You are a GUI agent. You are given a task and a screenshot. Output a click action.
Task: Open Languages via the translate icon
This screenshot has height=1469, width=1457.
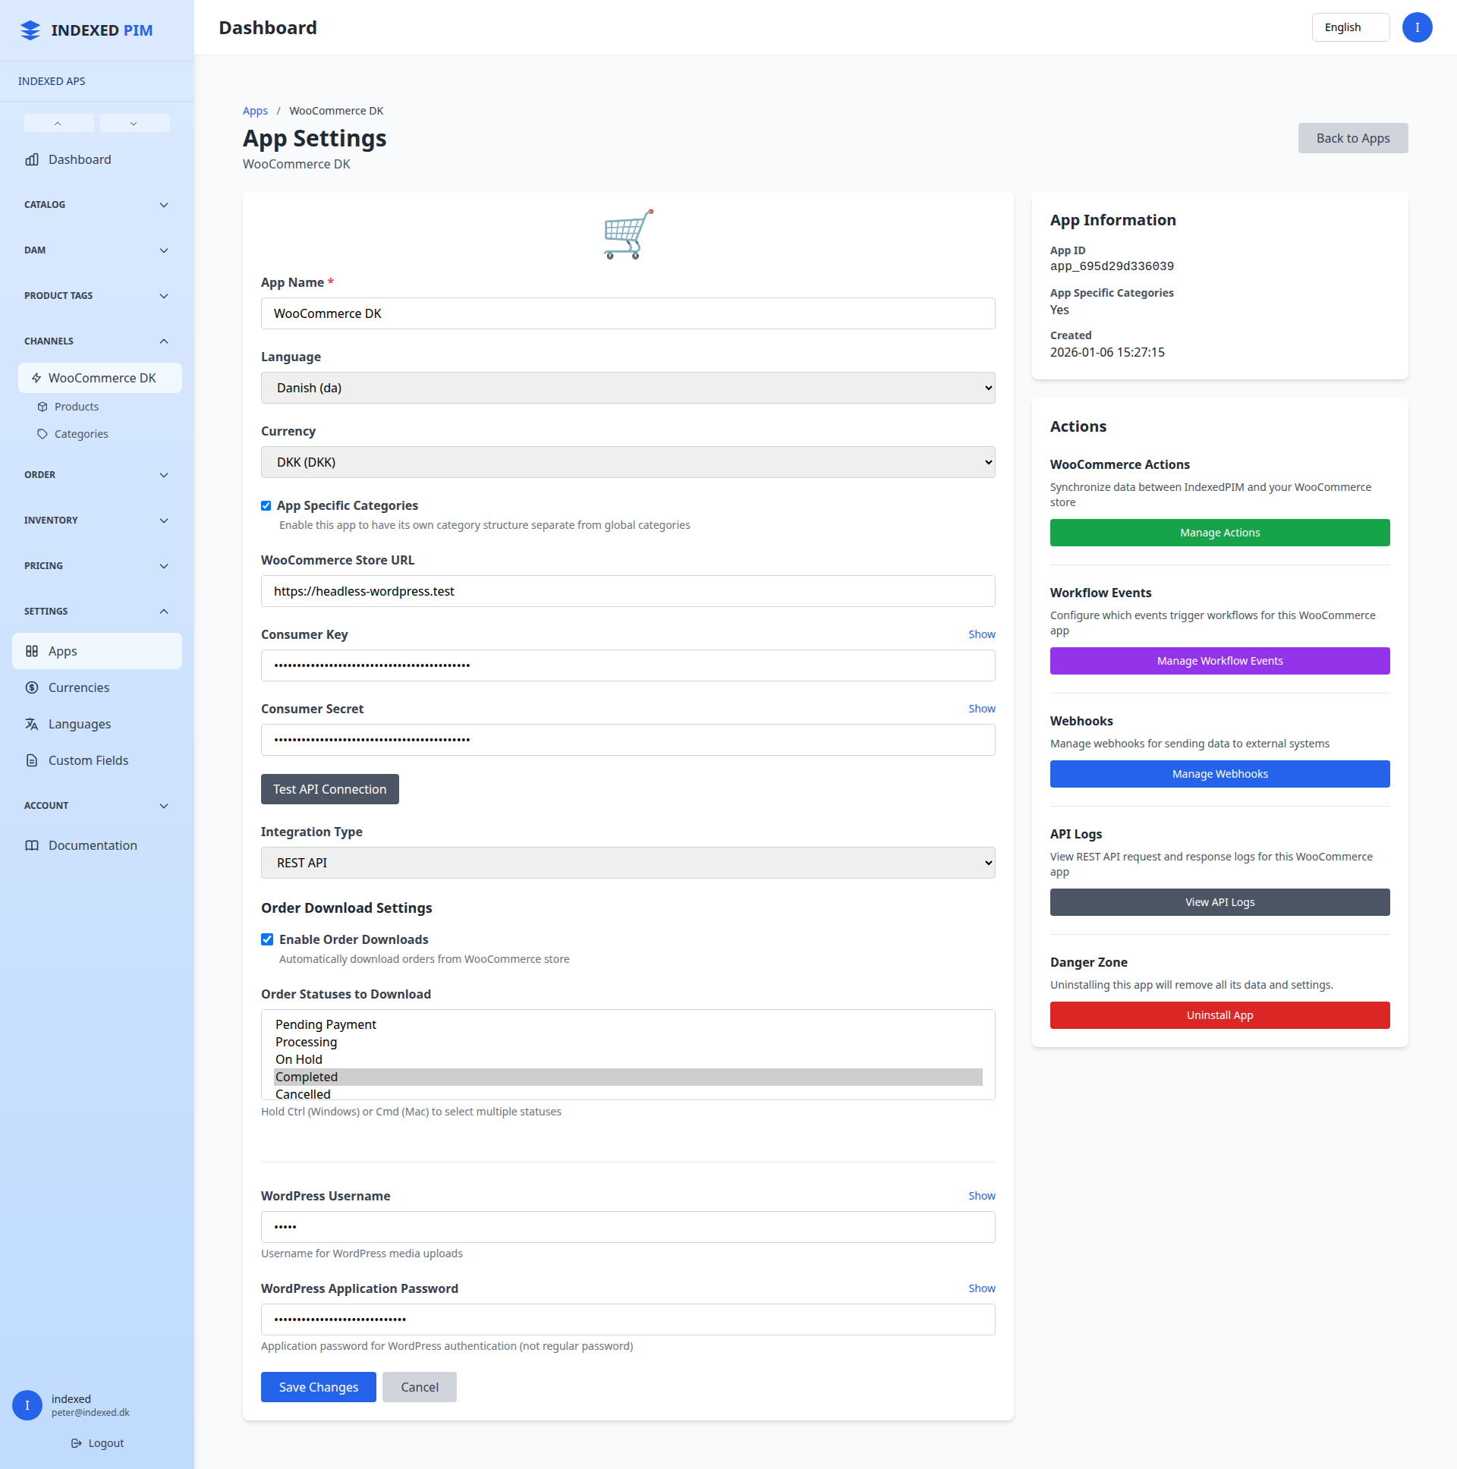pos(32,724)
